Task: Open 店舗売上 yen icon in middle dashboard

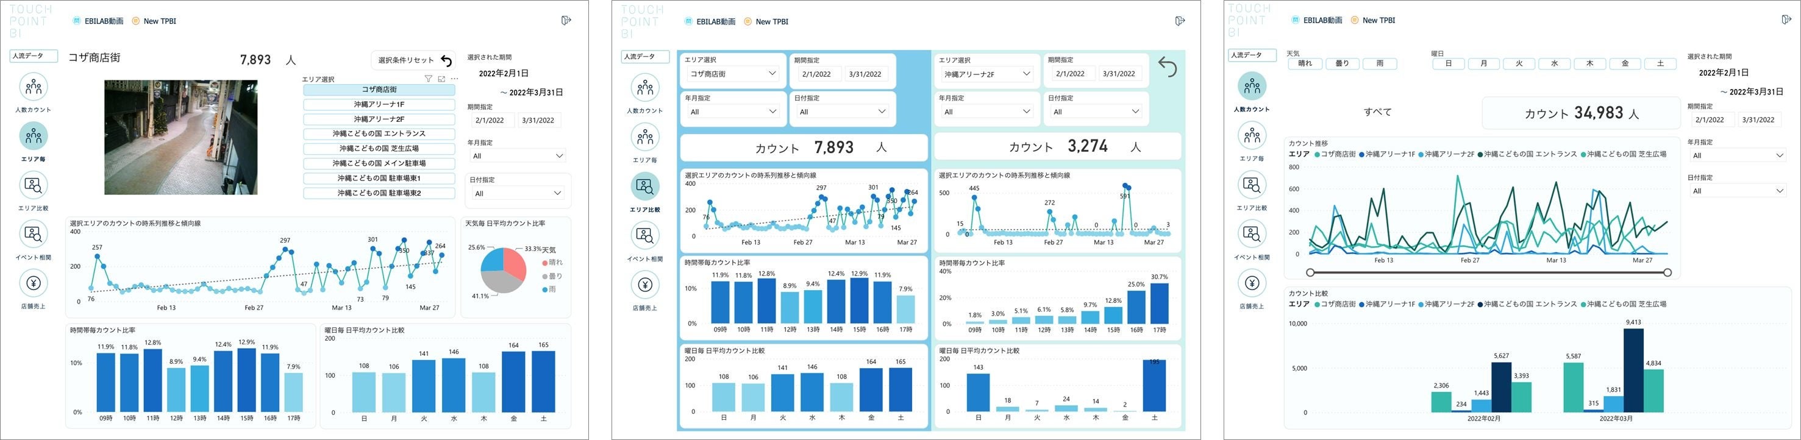Action: [x=644, y=285]
